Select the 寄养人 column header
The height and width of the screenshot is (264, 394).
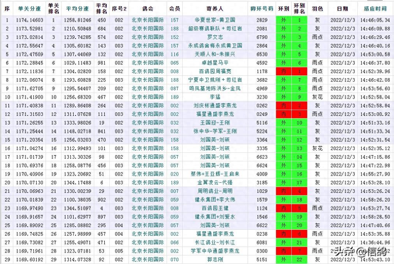click(x=215, y=8)
